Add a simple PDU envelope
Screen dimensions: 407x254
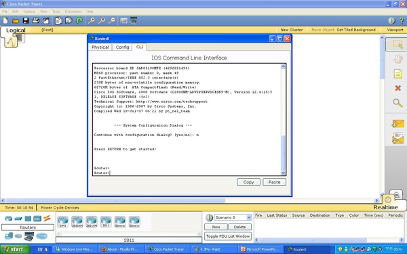click(398, 124)
